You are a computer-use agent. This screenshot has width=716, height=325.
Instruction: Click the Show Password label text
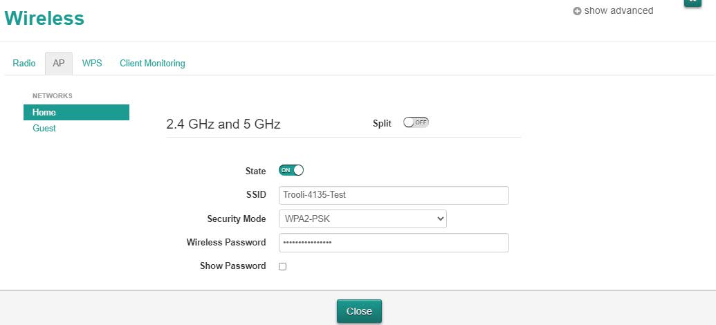(232, 266)
